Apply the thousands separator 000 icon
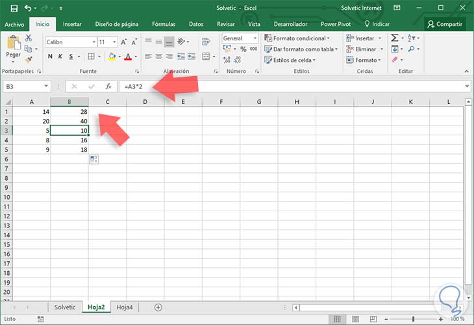Image resolution: width=474 pixels, height=325 pixels. (x=253, y=49)
